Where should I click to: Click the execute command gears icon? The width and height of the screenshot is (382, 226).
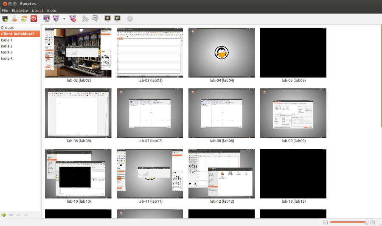point(85,19)
